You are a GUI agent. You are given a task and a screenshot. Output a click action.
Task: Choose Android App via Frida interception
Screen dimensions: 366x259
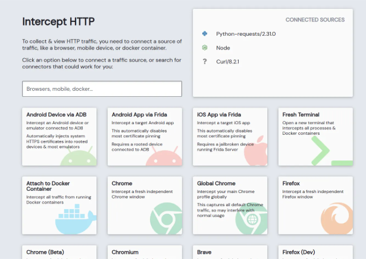click(x=145, y=137)
